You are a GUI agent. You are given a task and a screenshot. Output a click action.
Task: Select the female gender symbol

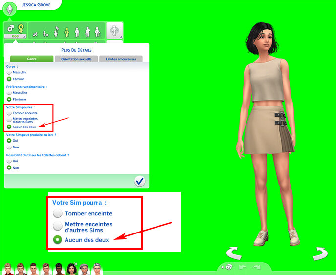(x=21, y=28)
